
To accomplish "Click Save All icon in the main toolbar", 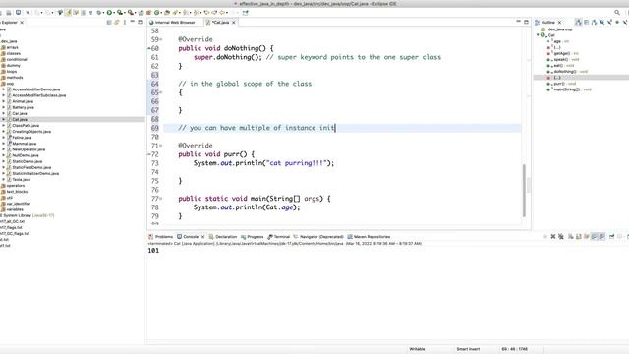I will point(9,13).
